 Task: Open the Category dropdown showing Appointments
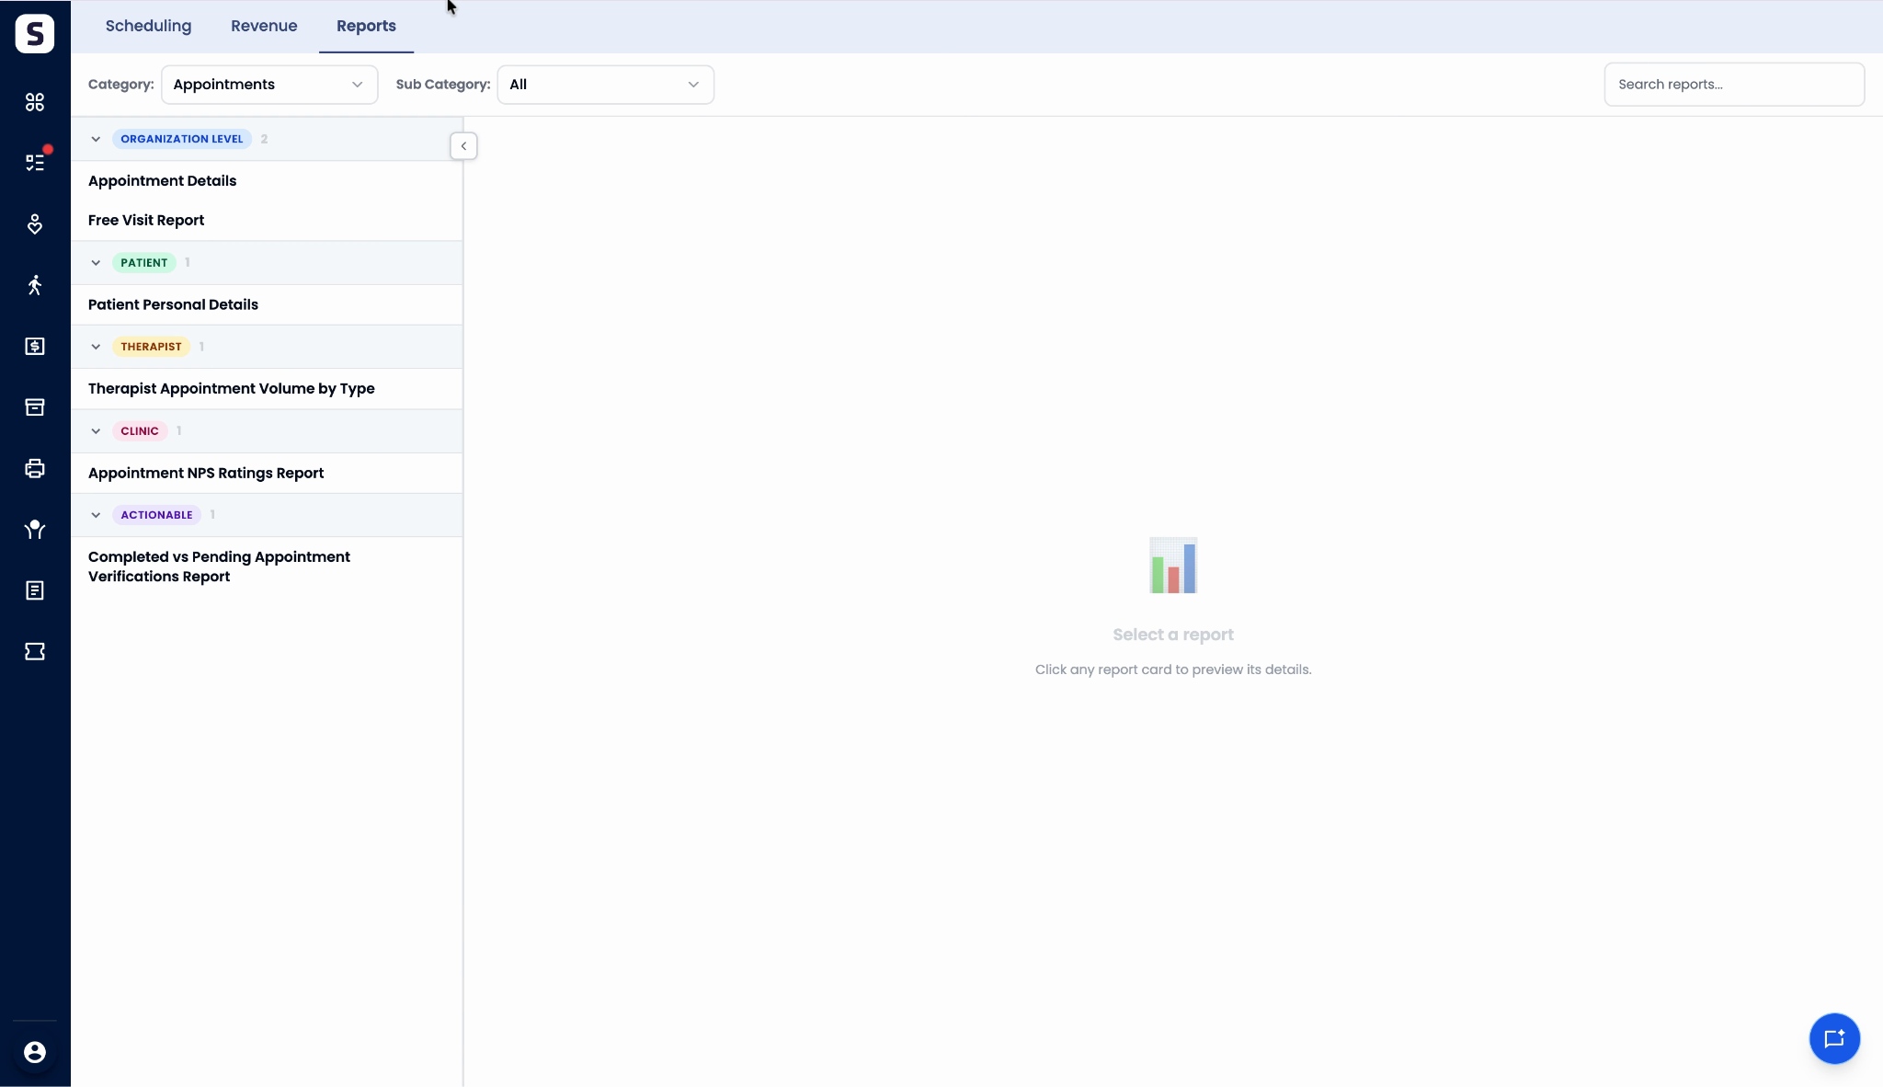pos(269,85)
